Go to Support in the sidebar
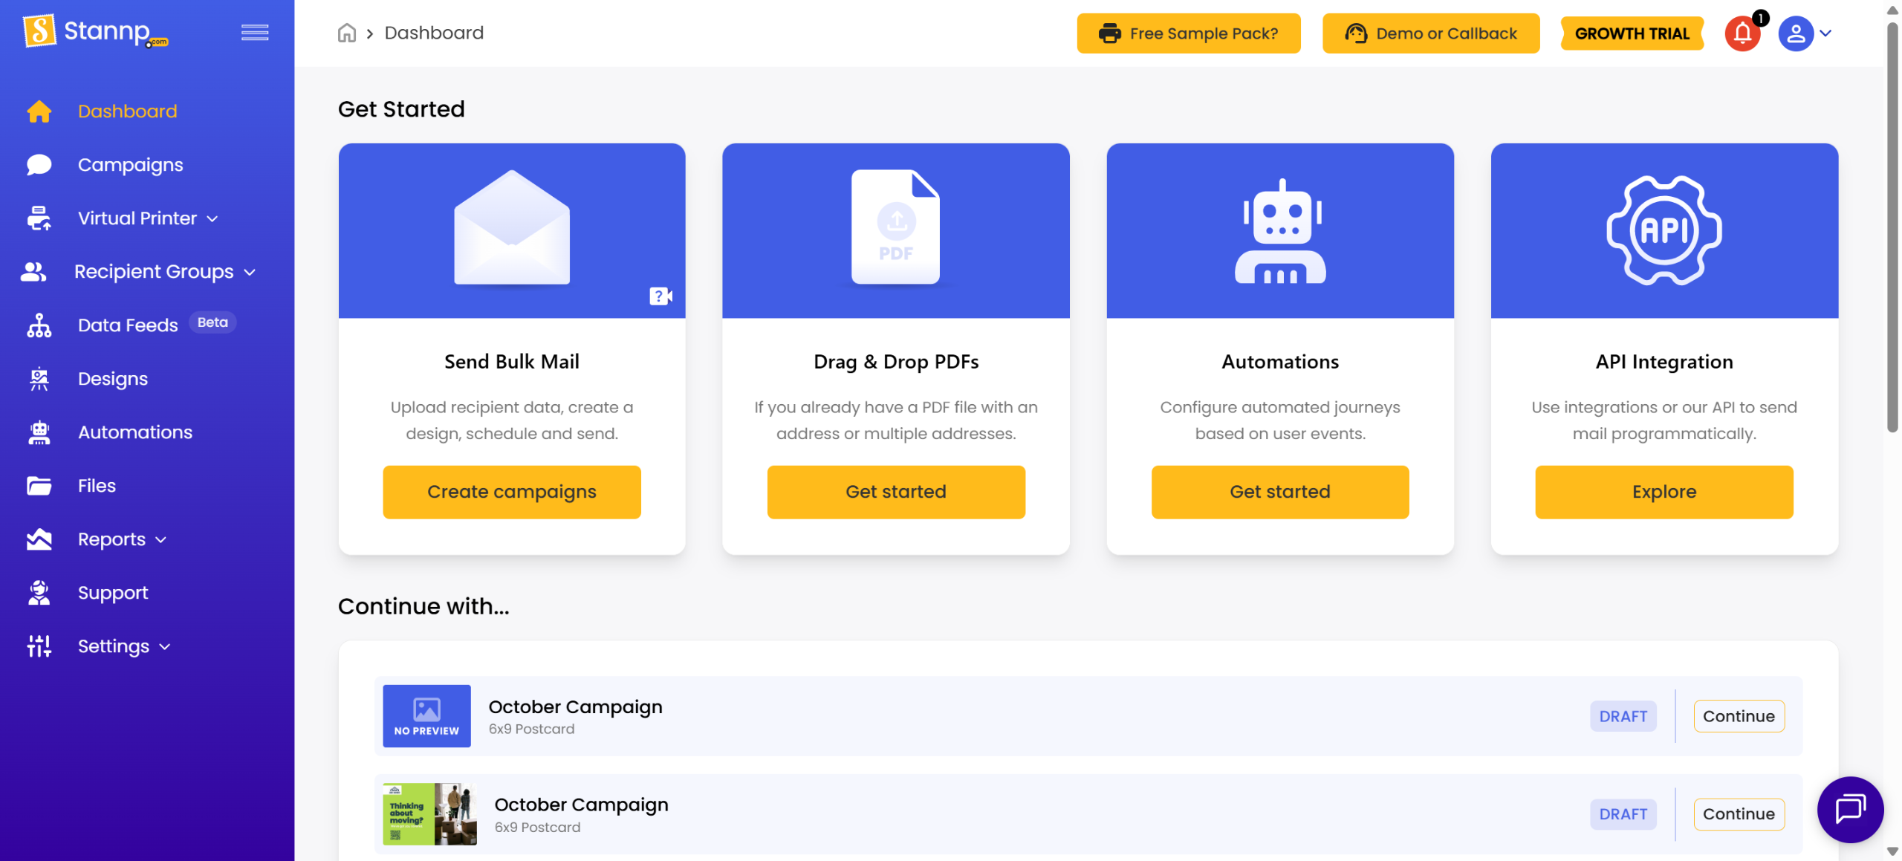Viewport: 1902px width, 861px height. click(113, 593)
